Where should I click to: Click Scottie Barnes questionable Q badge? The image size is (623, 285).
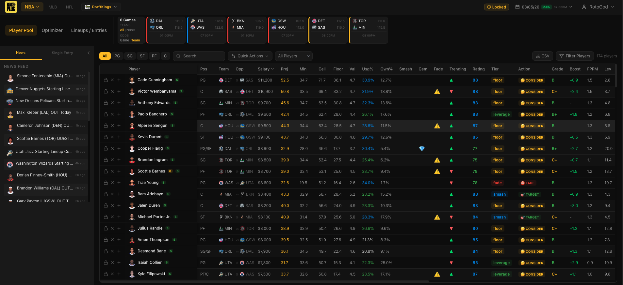pyautogui.click(x=170, y=171)
